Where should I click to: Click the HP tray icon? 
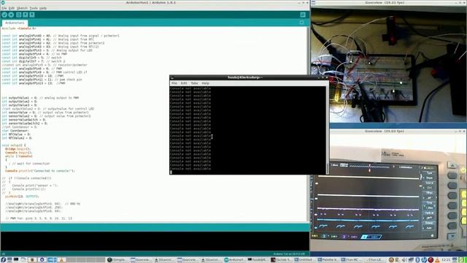424,260
